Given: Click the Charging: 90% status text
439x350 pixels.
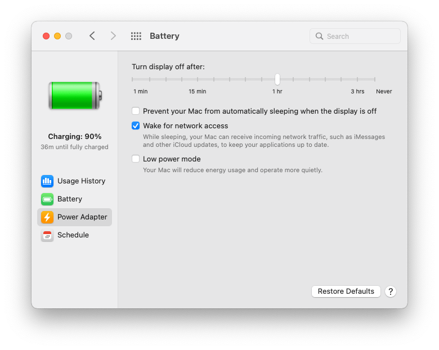Looking at the screenshot, I should pos(75,136).
